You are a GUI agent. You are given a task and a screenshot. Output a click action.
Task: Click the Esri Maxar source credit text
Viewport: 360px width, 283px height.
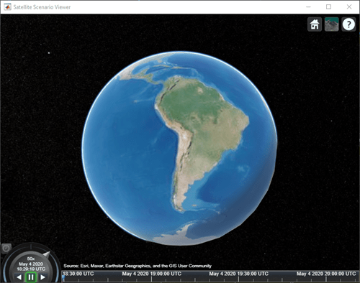tap(138, 266)
